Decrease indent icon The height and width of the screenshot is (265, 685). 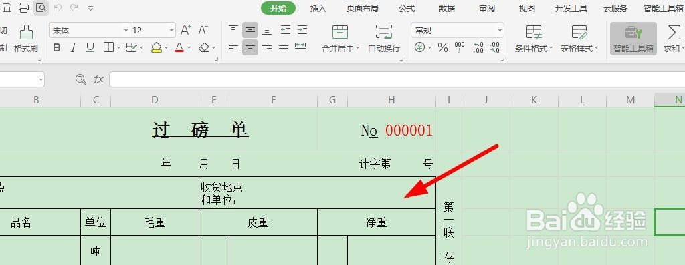(285, 30)
